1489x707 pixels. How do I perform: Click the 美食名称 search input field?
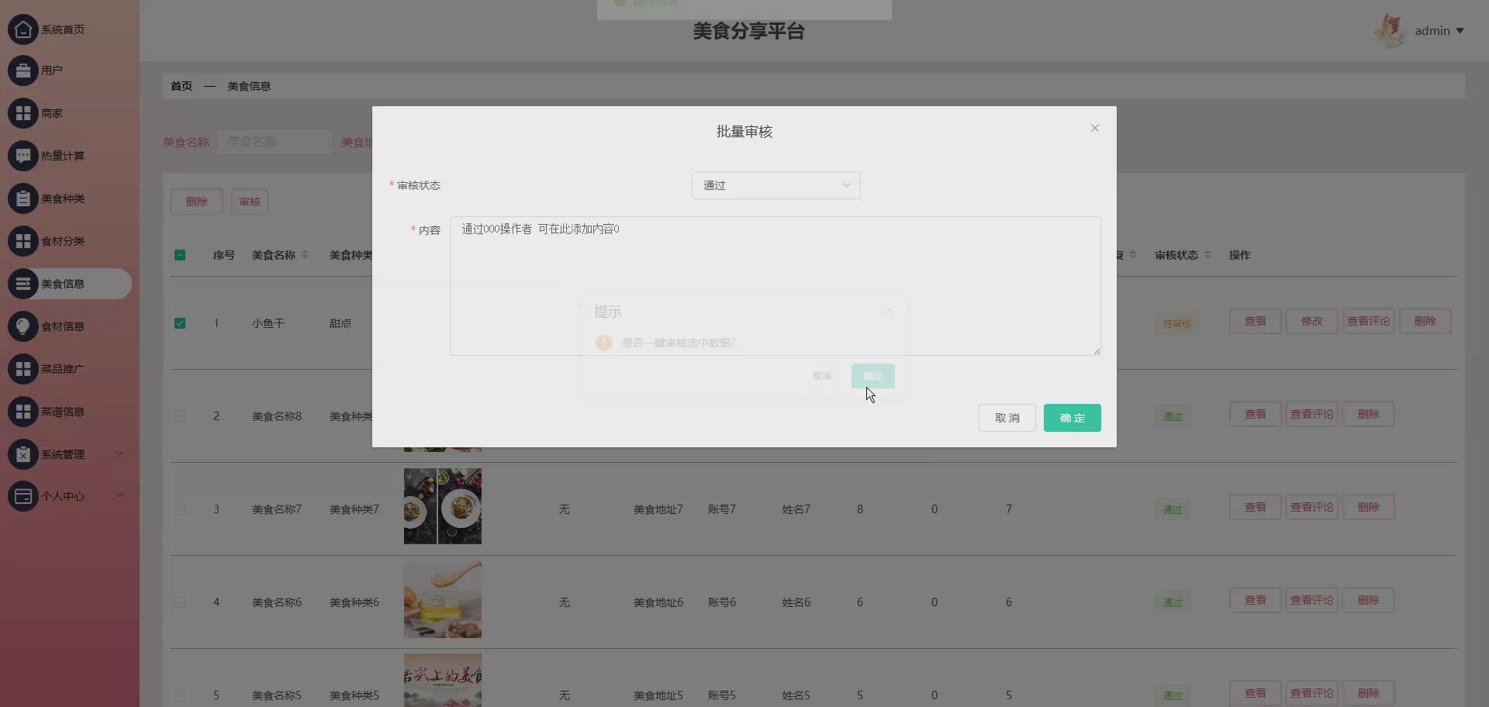[275, 142]
